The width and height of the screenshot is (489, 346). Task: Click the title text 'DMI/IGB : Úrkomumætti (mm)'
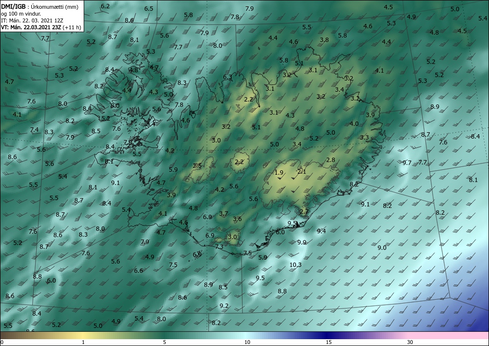click(x=40, y=6)
